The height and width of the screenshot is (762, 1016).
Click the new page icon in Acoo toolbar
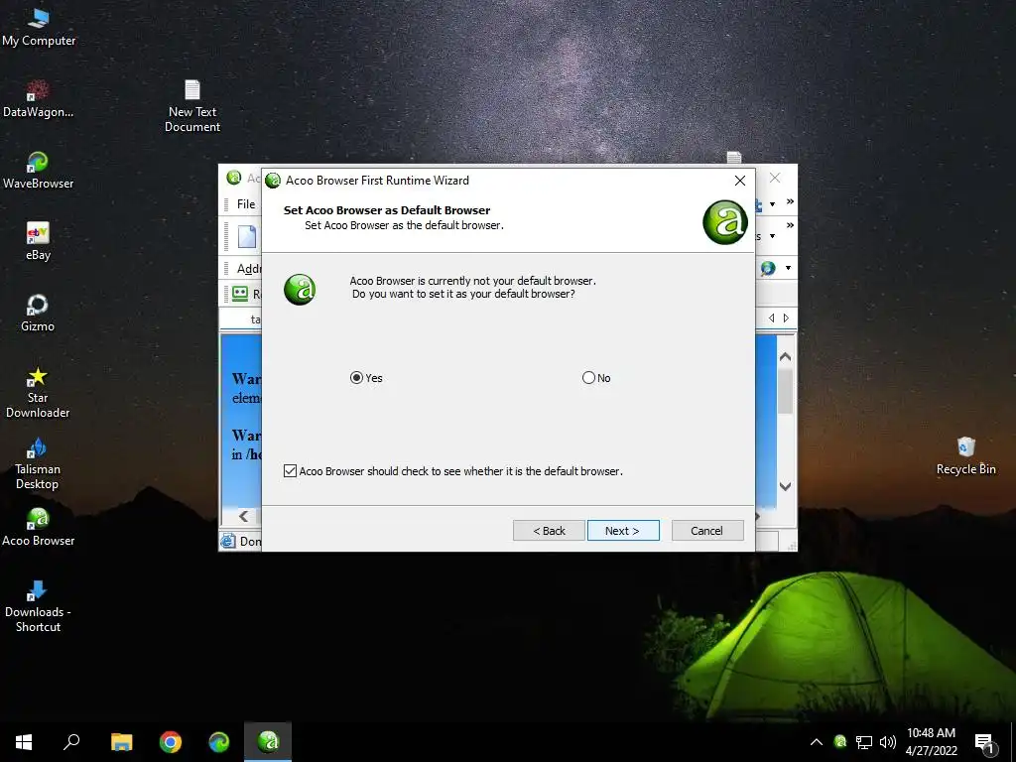(x=247, y=236)
